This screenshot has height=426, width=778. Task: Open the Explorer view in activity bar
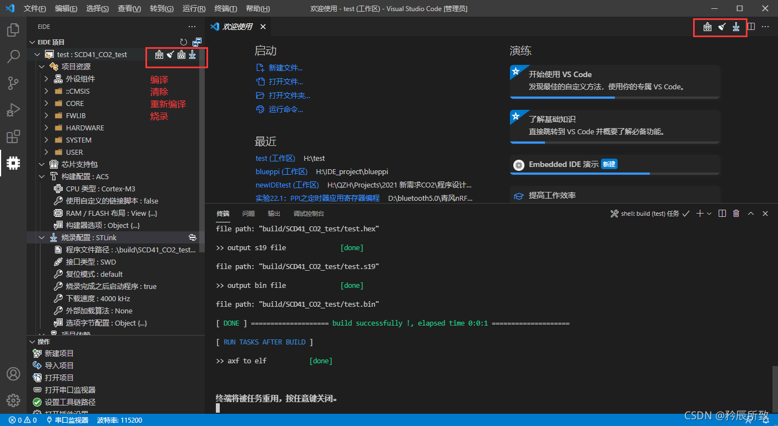(x=13, y=29)
